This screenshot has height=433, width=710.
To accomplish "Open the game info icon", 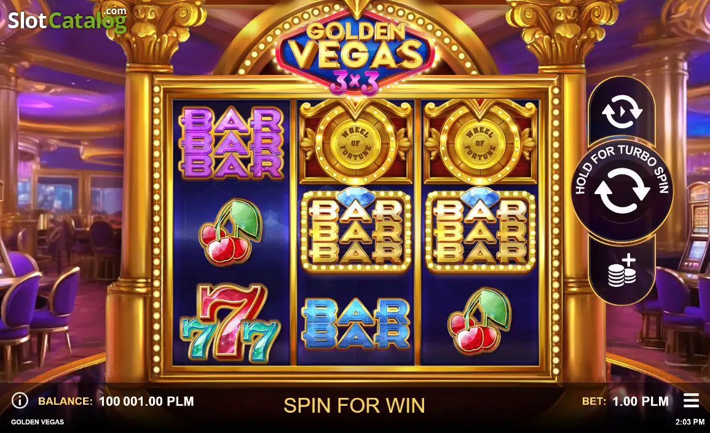I will pyautogui.click(x=20, y=400).
